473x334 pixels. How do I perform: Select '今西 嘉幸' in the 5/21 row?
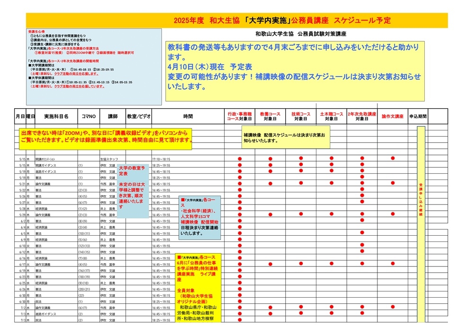pos(108,184)
